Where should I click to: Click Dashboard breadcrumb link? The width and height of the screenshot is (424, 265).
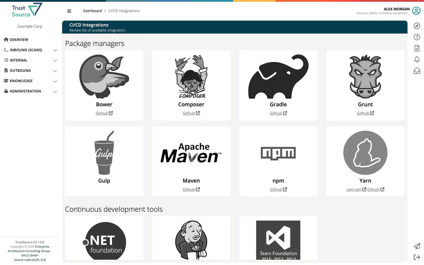(x=92, y=11)
